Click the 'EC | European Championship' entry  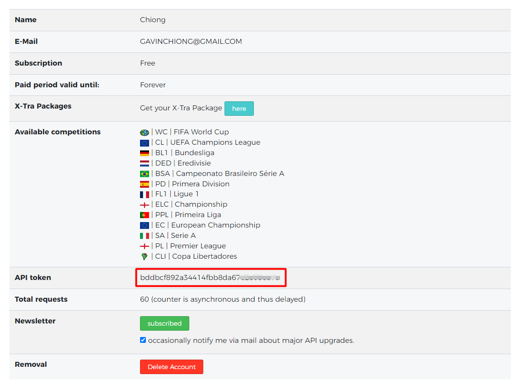pos(207,225)
